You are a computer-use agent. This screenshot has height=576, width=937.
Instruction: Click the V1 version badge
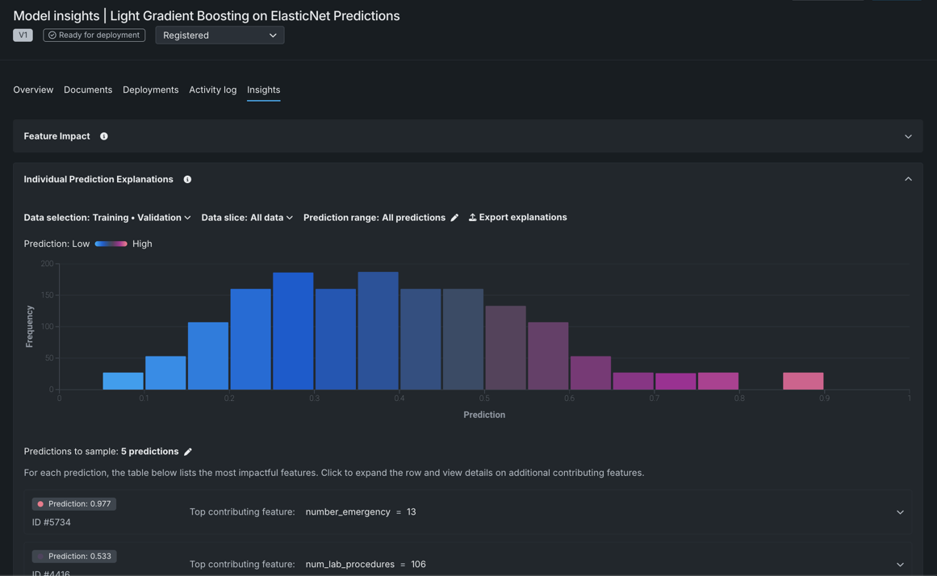[23, 35]
